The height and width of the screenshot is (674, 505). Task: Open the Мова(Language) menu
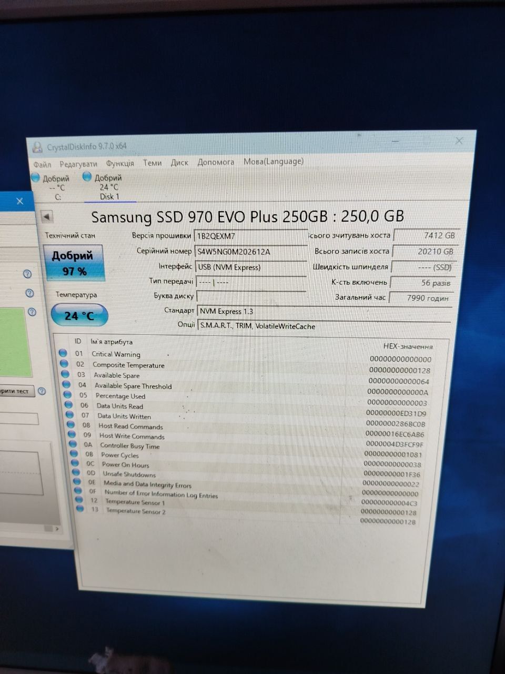pos(274,162)
